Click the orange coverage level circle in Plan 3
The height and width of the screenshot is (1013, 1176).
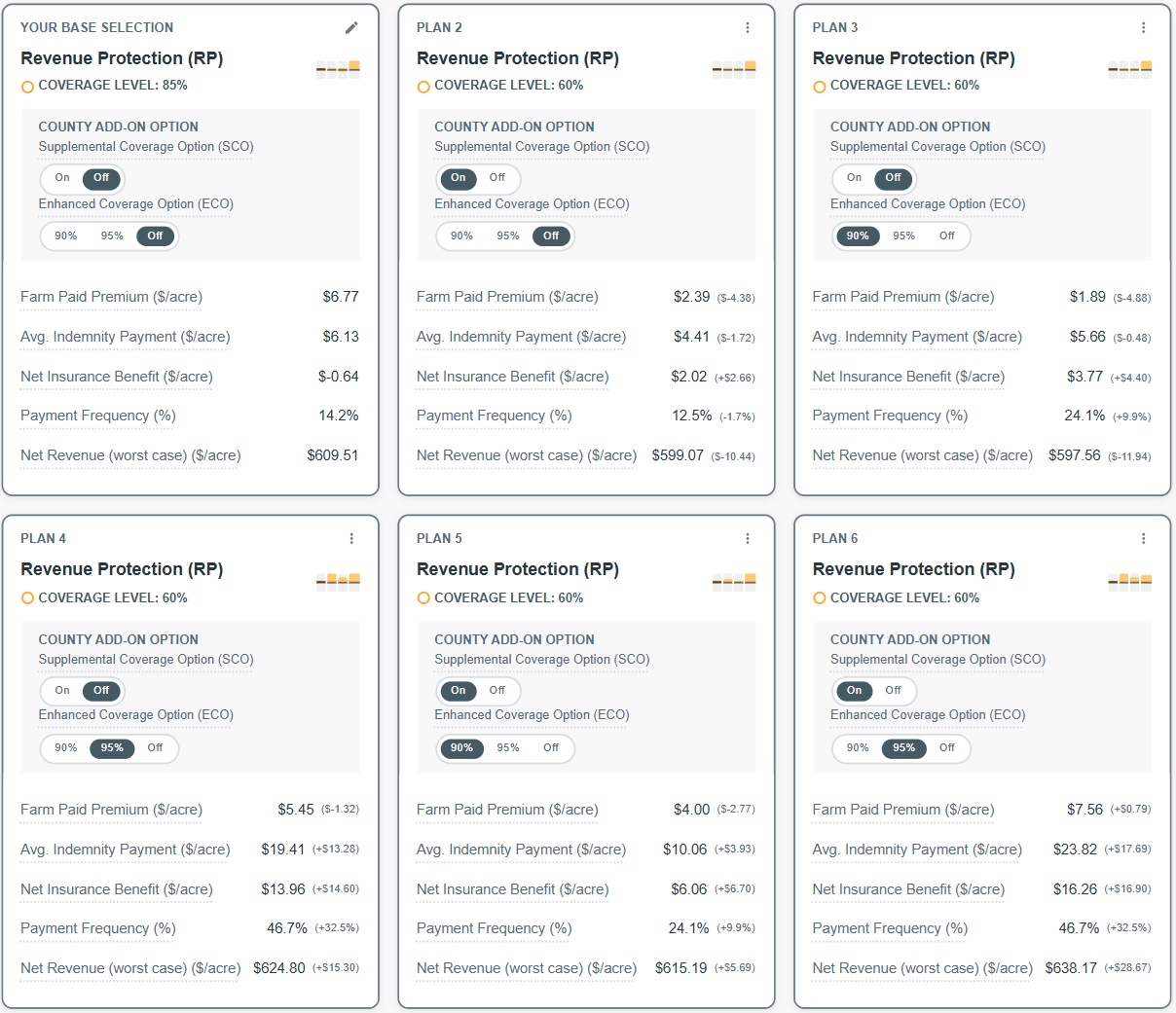tap(820, 87)
